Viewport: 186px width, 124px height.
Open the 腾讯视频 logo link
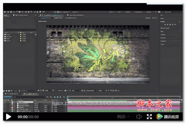point(168,117)
